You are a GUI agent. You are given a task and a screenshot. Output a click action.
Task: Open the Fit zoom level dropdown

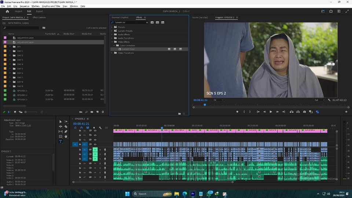[219, 100]
